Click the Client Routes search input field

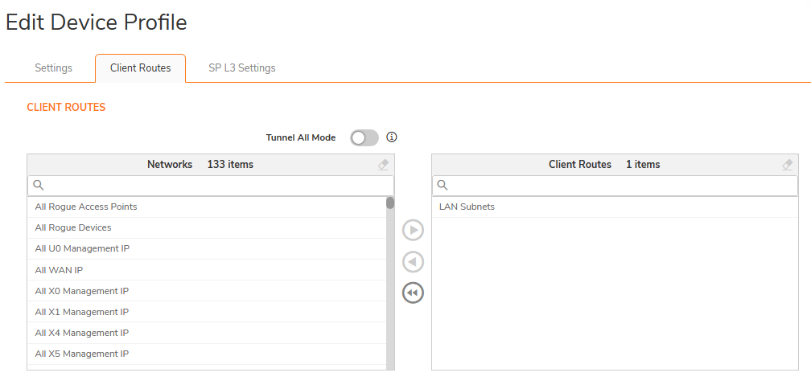[x=620, y=186]
